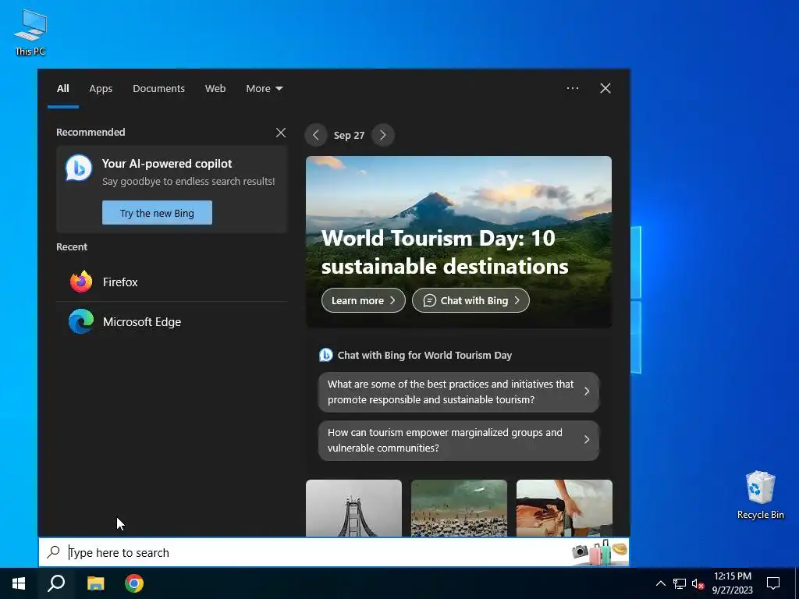Open the packing suitcase thumbnail image
Screen dimensions: 799x599
pos(564,508)
